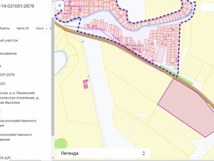Click the cadastral number 14:021001:2679 heading
The width and height of the screenshot is (214, 161).
(x=17, y=6)
